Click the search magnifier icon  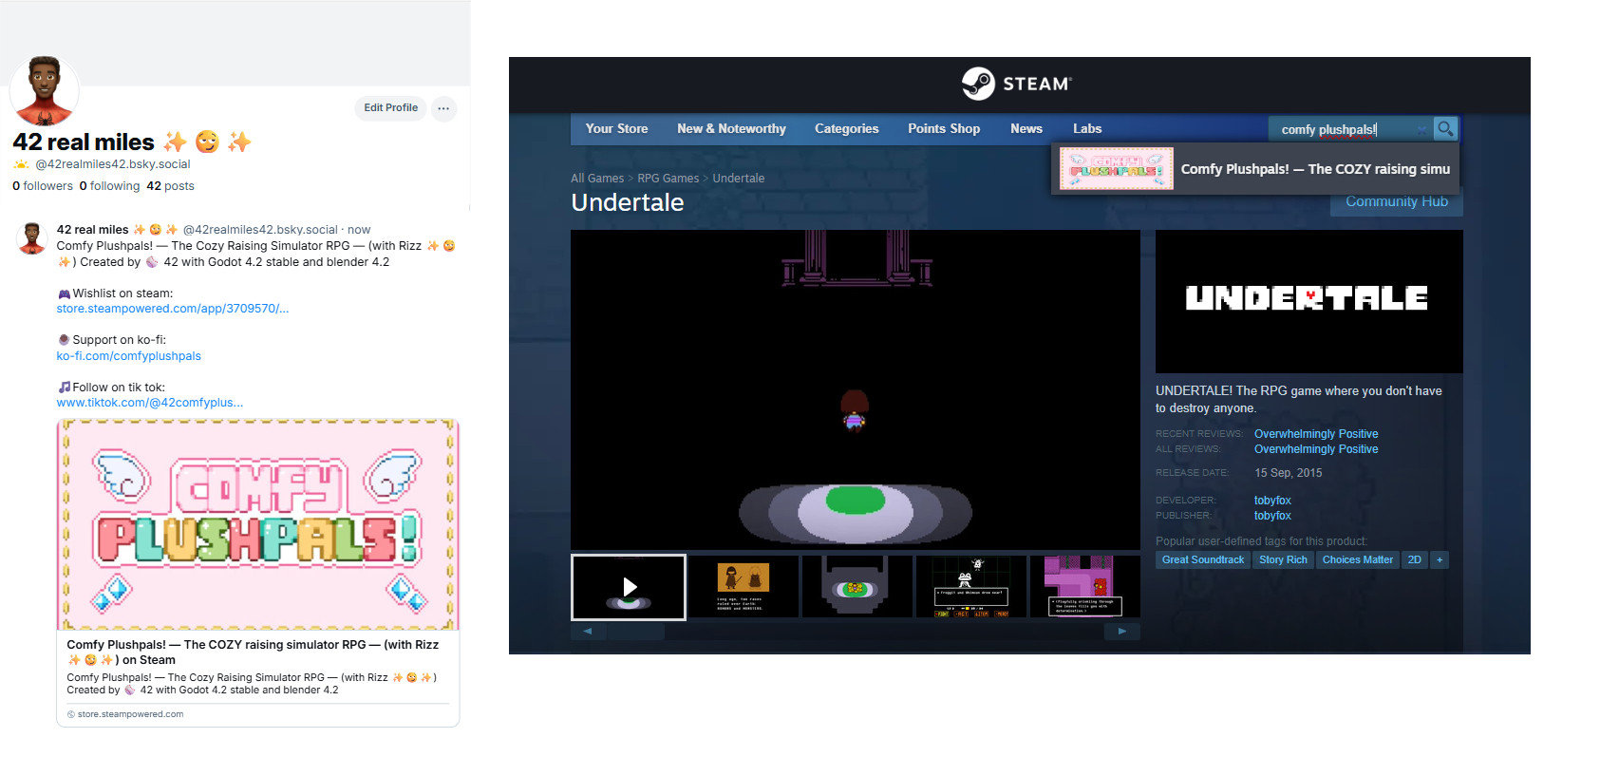tap(1444, 128)
